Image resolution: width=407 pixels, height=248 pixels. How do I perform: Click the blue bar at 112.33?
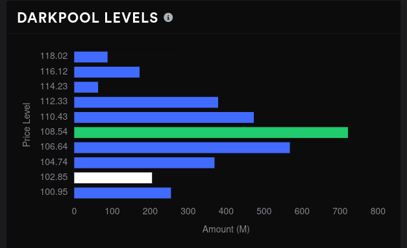click(146, 102)
